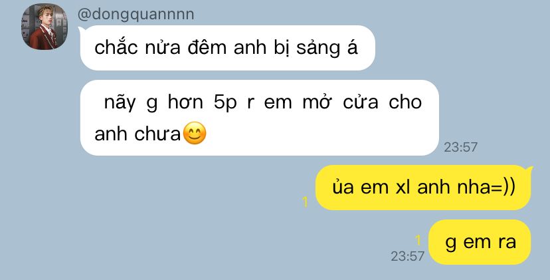Open dongquannnn's profile picture avatar

(x=45, y=27)
